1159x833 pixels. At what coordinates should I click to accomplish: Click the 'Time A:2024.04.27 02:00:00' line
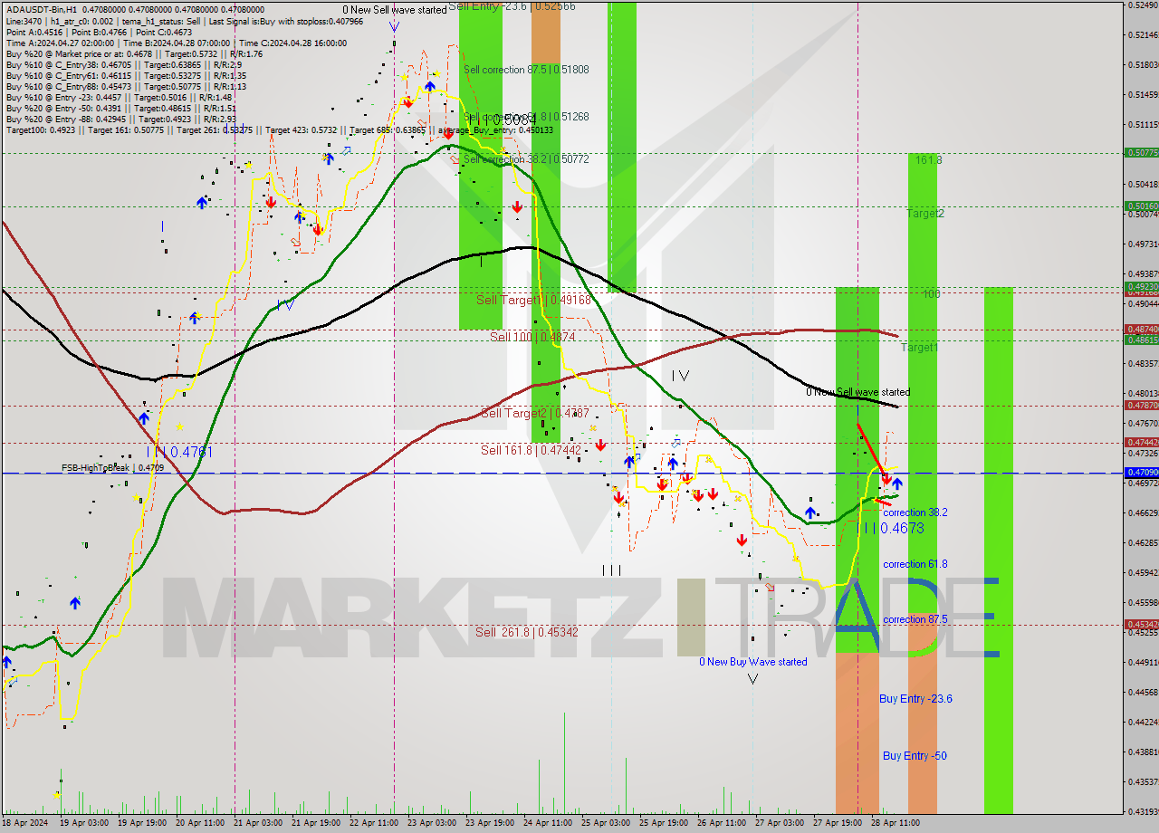coord(176,43)
